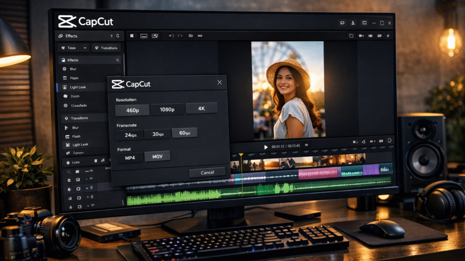The height and width of the screenshot is (261, 465).
Task: Click the download icon in title bar
Action: 353,23
